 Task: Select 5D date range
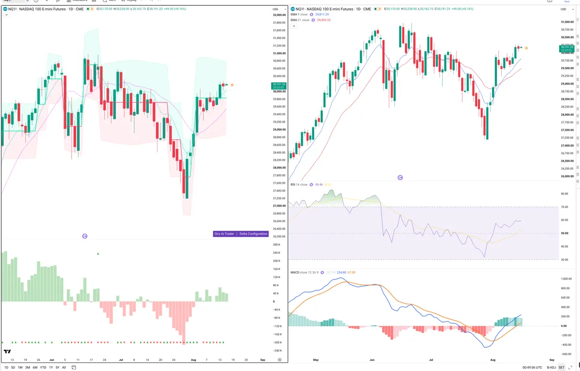pos(13,368)
